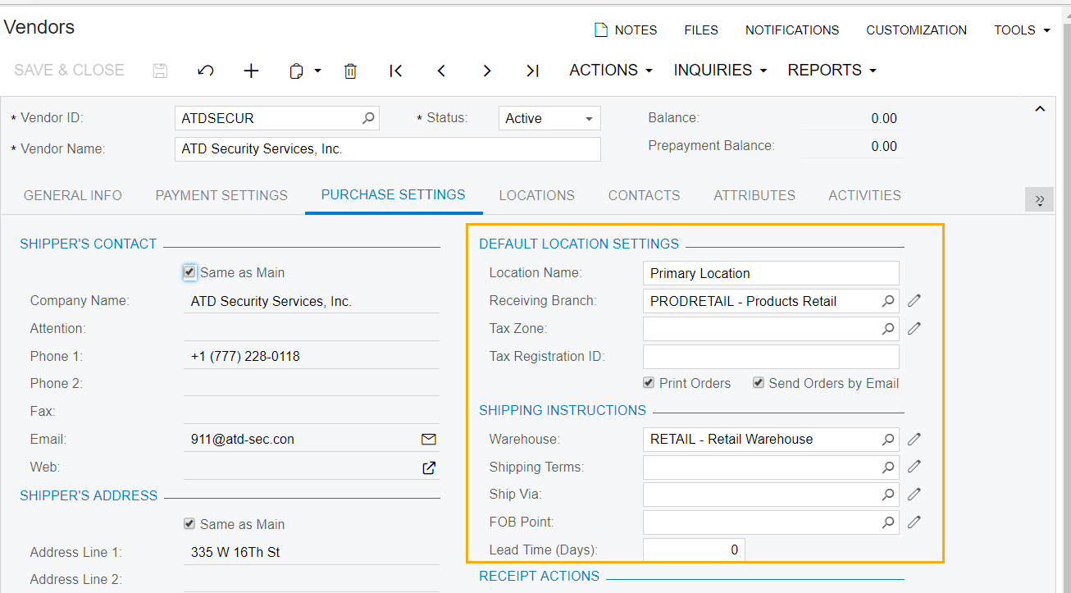Add a new vendor record with plus icon
1071x593 pixels.
(x=251, y=71)
